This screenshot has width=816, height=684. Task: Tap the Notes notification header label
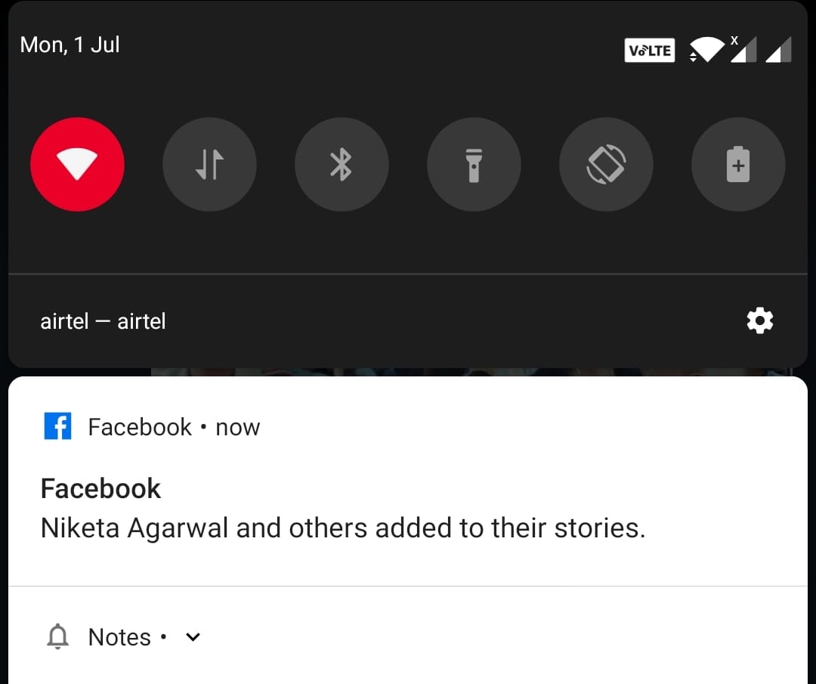coord(119,637)
